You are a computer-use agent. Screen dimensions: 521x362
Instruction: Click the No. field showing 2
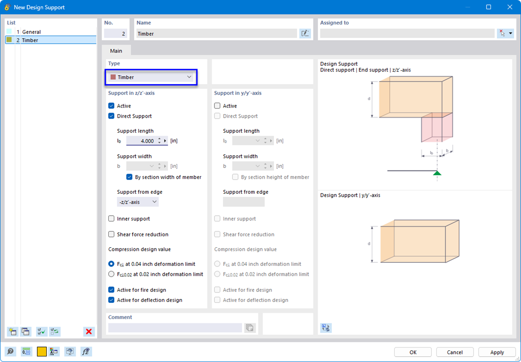[116, 34]
